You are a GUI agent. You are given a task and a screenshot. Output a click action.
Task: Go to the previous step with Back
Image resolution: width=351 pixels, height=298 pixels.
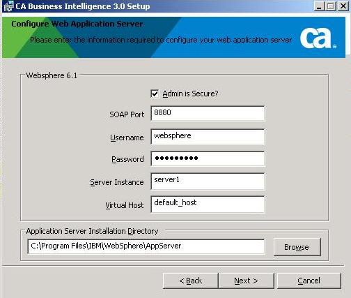(191, 281)
